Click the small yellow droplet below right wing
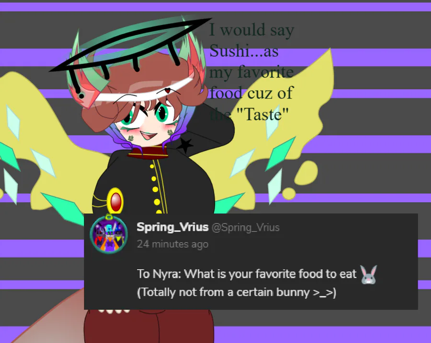The width and height of the screenshot is (431, 343). (289, 193)
